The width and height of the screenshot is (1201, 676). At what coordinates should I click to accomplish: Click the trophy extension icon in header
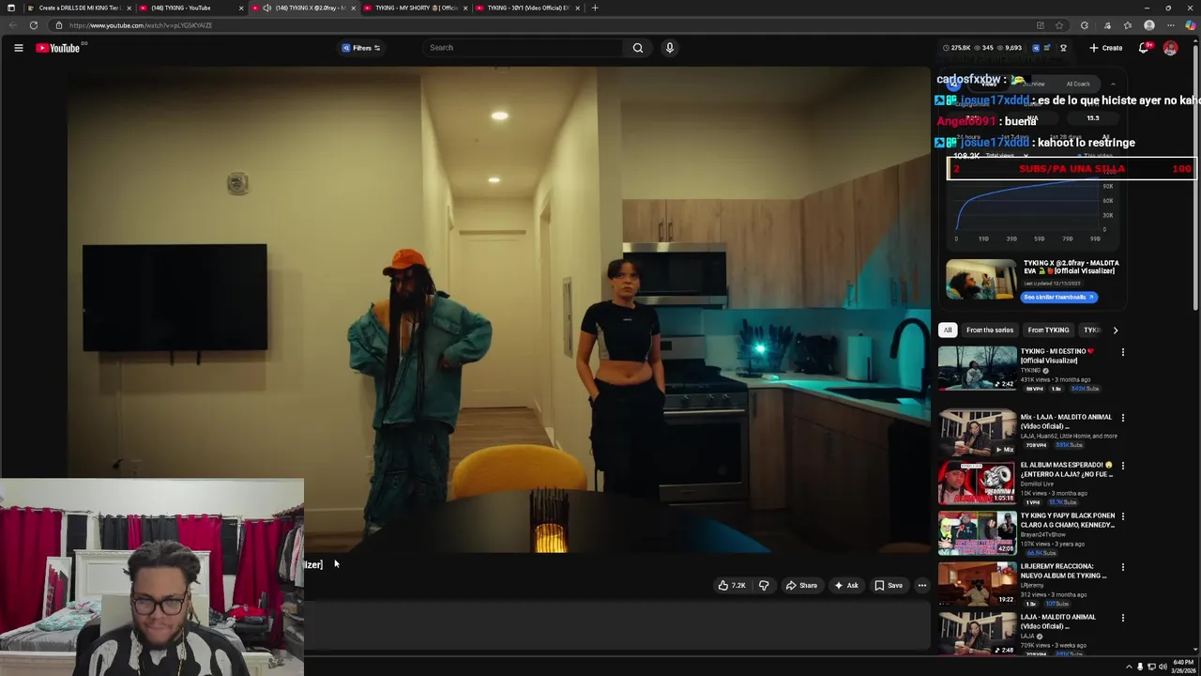(x=1063, y=48)
